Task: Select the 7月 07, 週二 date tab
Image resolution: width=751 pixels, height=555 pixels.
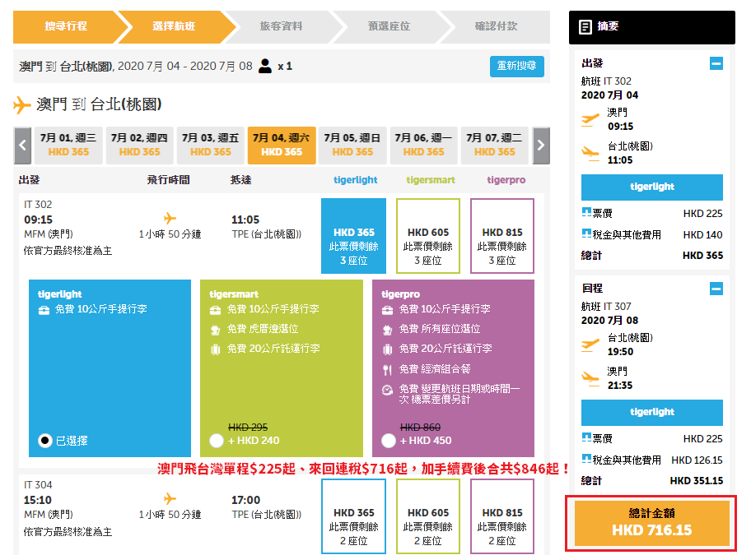Action: point(495,146)
